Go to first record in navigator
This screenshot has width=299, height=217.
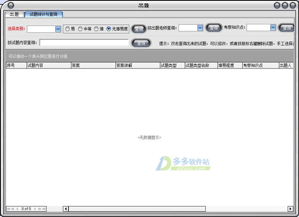(x=8, y=209)
